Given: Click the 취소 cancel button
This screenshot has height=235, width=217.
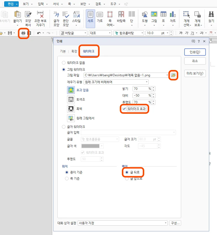Looking at the screenshot, I should point(195,61).
